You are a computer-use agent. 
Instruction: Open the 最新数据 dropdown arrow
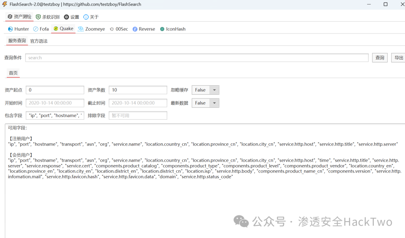(214, 103)
